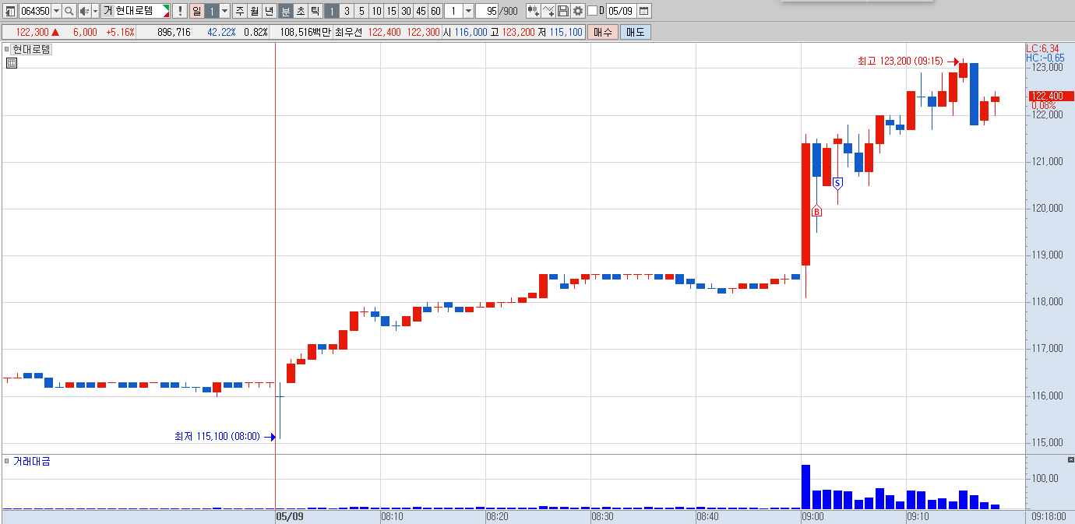Click the magnifier stock search icon
1075x524 pixels.
click(x=69, y=11)
